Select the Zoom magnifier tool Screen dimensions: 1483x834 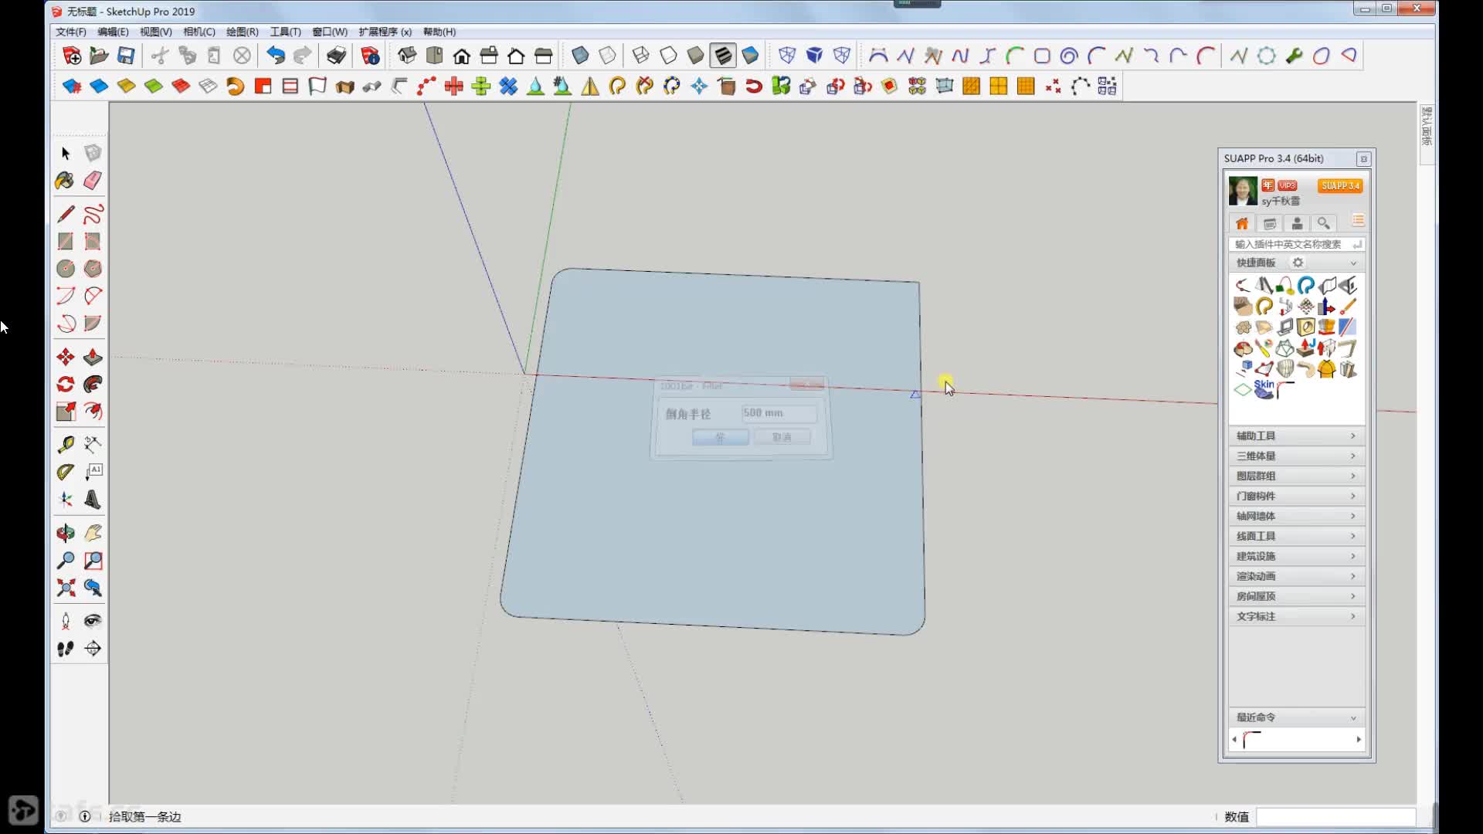(66, 560)
